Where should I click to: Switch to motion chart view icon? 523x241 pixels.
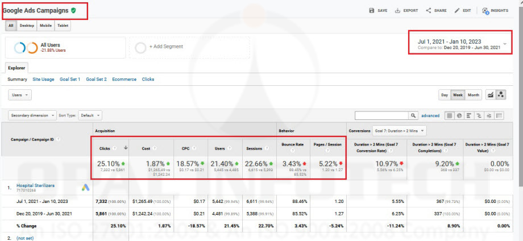click(x=501, y=95)
